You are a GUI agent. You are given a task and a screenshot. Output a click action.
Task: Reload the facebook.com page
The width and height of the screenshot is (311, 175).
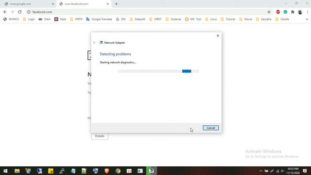[19, 12]
